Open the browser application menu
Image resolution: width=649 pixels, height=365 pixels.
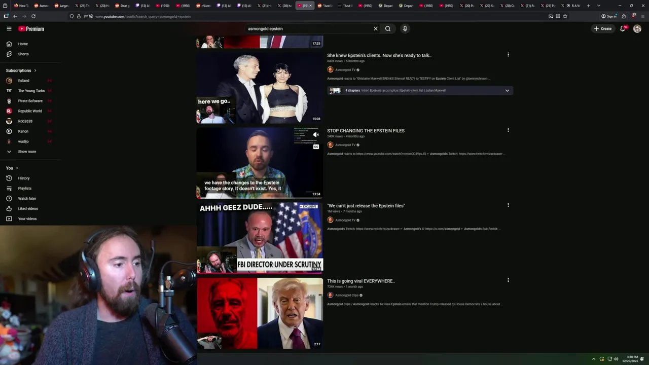pos(642,16)
